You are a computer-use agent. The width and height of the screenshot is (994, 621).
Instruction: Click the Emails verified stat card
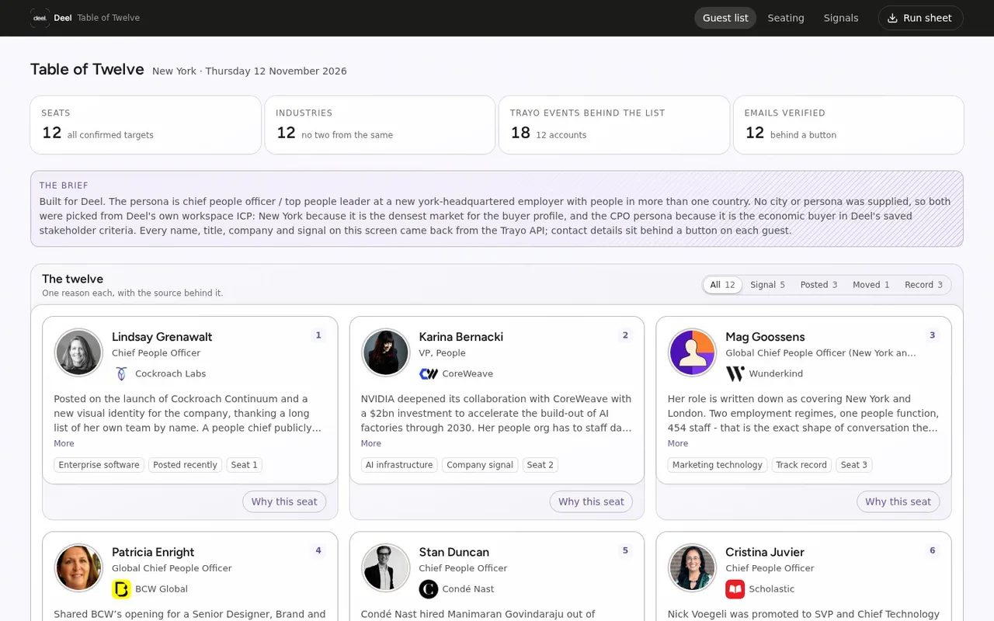click(x=849, y=125)
